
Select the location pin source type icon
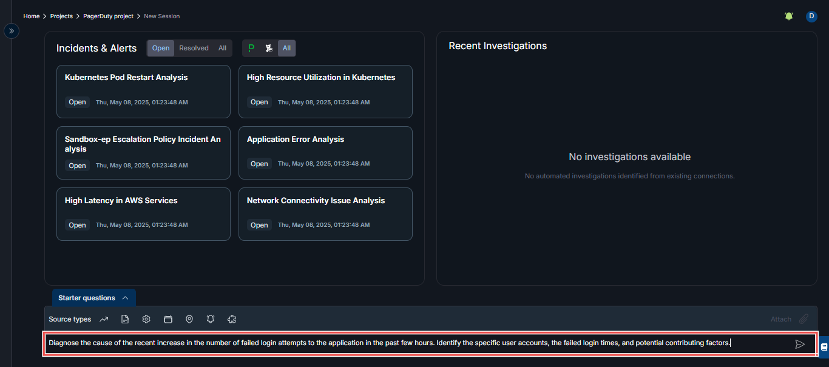(189, 318)
